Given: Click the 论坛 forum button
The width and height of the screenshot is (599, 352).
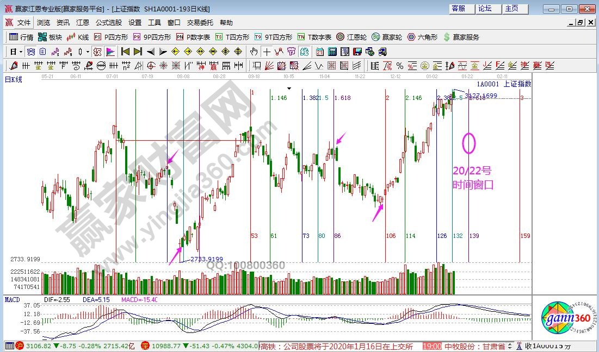Looking at the screenshot, I should tap(485, 9).
